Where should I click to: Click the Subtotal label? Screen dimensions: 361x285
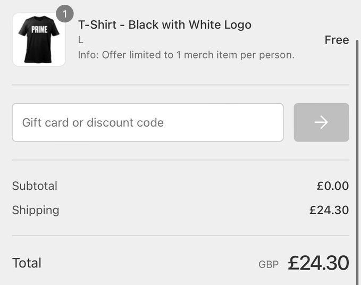point(35,186)
